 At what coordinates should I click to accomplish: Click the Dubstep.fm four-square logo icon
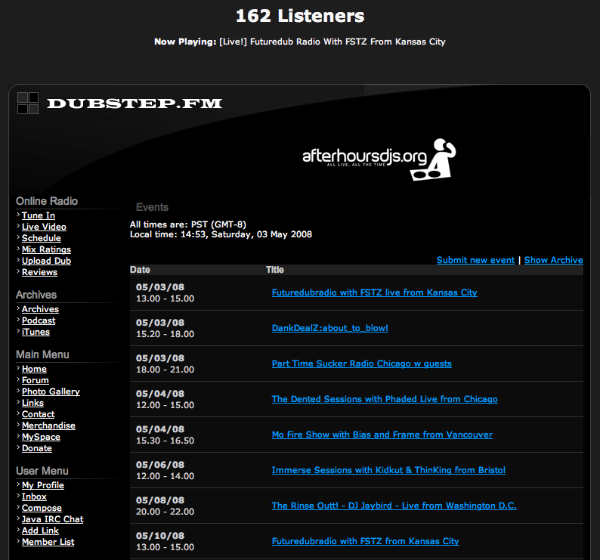(x=28, y=103)
